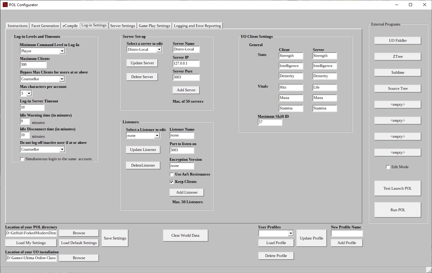Toggle the Edit Mode checkbox
This screenshot has width=432, height=273.
[388, 167]
